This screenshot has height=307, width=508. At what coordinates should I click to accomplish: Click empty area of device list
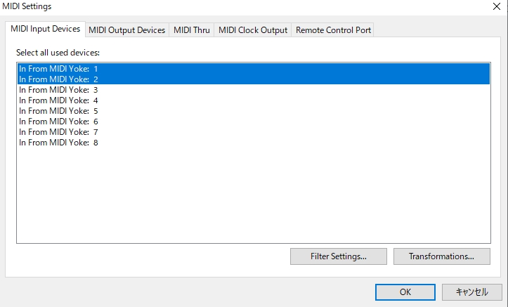254,195
